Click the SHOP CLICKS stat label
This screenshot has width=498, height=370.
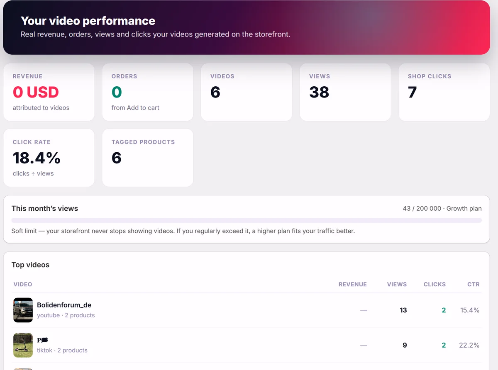coord(430,76)
